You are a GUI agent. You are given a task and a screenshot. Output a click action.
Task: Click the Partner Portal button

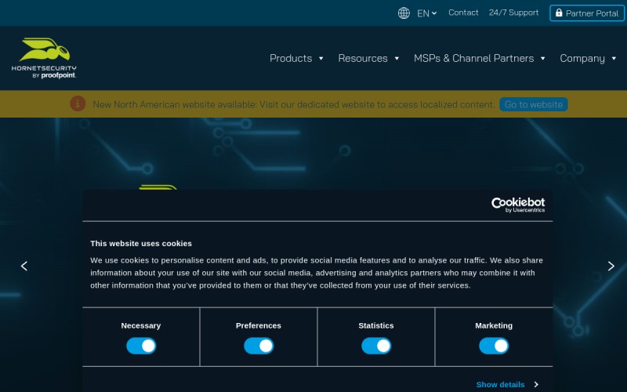pos(587,13)
